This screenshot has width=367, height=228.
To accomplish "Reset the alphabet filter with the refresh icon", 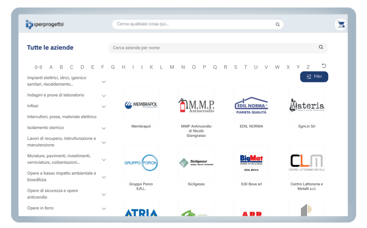I will [x=324, y=66].
